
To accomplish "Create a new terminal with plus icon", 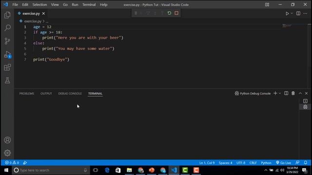I will click(x=275, y=93).
